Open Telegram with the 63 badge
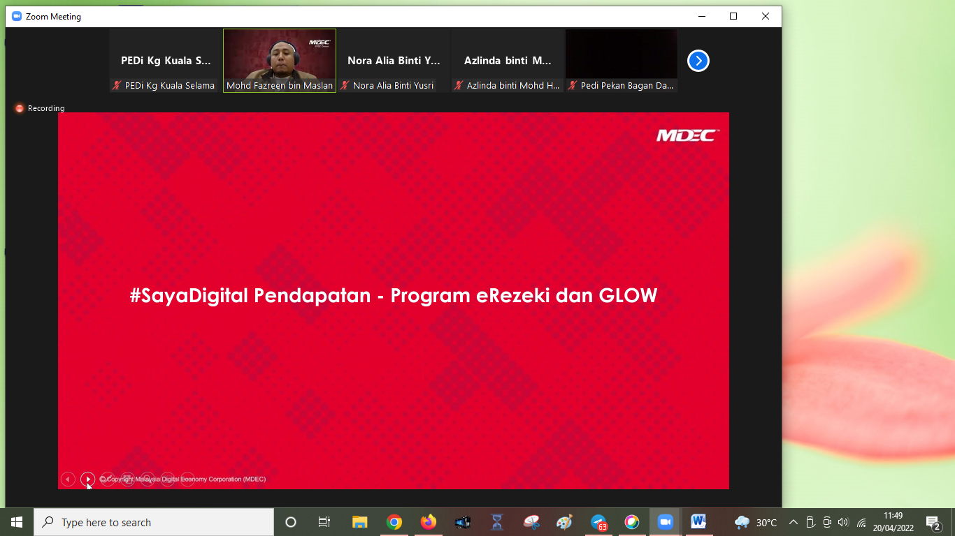This screenshot has width=955, height=536. pyautogui.click(x=599, y=522)
